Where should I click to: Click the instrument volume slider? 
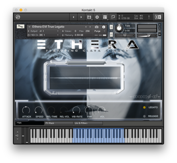[147, 36]
